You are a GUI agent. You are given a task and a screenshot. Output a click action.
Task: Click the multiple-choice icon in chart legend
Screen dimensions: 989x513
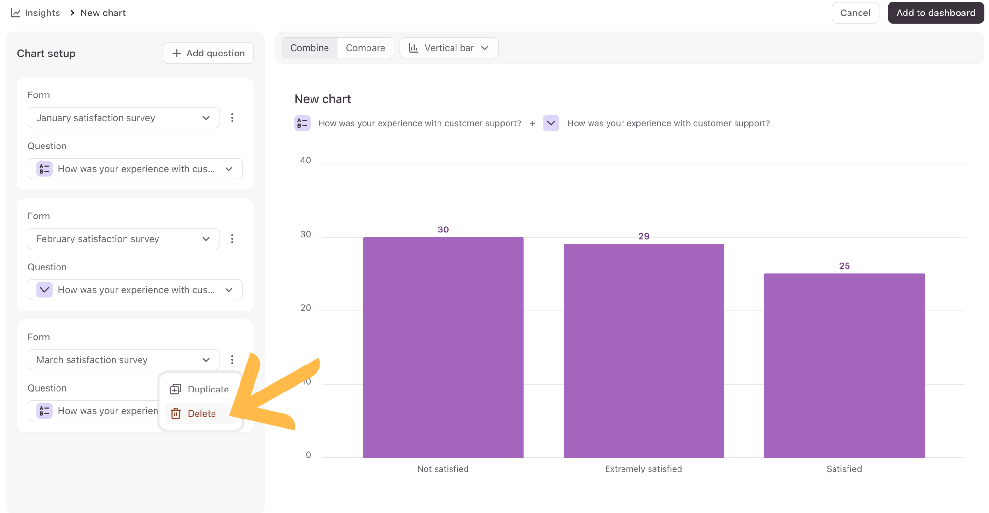tap(302, 123)
